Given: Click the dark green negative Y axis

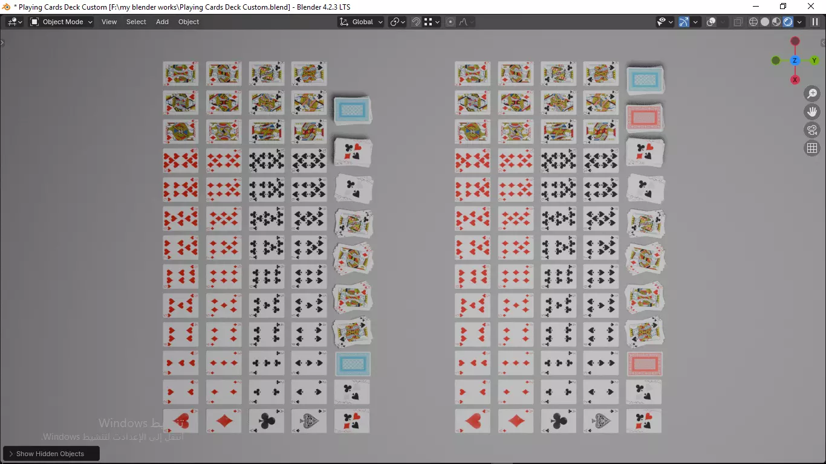Looking at the screenshot, I should point(776,60).
